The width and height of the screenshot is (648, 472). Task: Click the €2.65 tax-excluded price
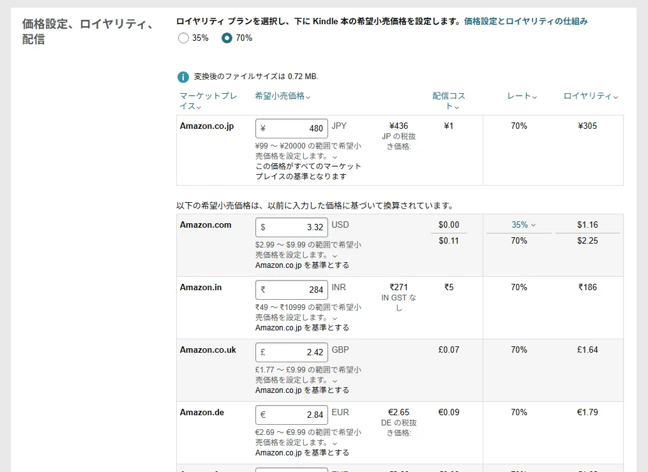pos(398,412)
